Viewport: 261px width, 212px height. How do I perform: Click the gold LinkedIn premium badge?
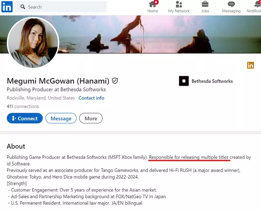tap(250, 65)
